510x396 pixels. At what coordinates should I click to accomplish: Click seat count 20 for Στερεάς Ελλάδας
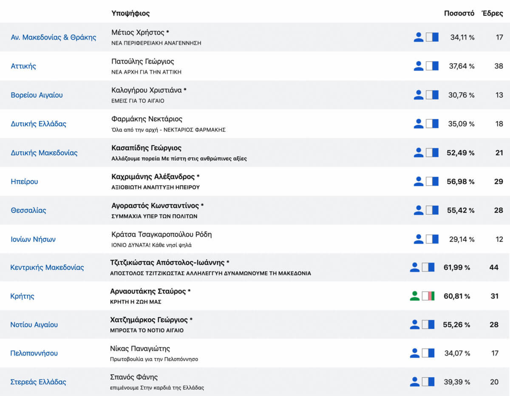click(x=494, y=382)
